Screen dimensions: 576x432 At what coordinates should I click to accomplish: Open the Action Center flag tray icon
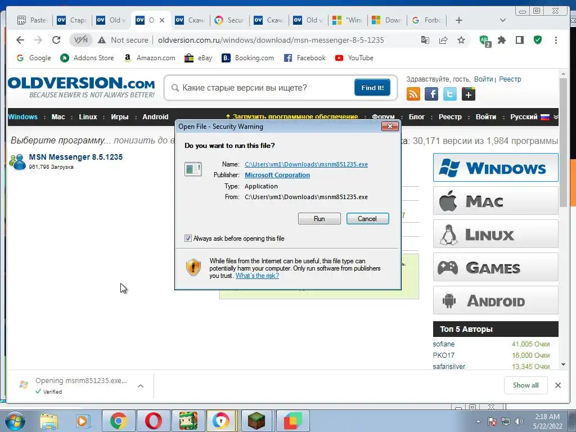[492, 421]
